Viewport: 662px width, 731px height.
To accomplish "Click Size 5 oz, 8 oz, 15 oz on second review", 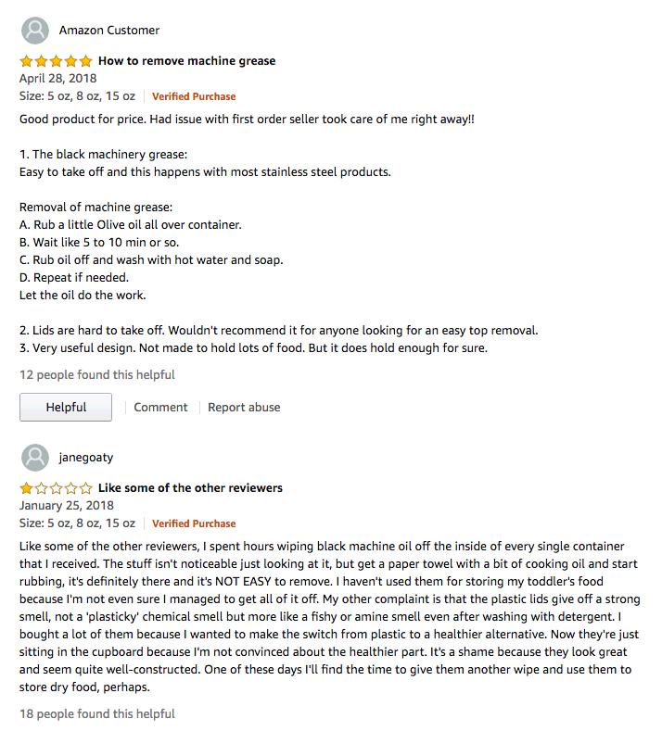I will point(78,523).
